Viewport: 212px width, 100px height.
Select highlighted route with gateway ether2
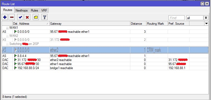coord(105,50)
